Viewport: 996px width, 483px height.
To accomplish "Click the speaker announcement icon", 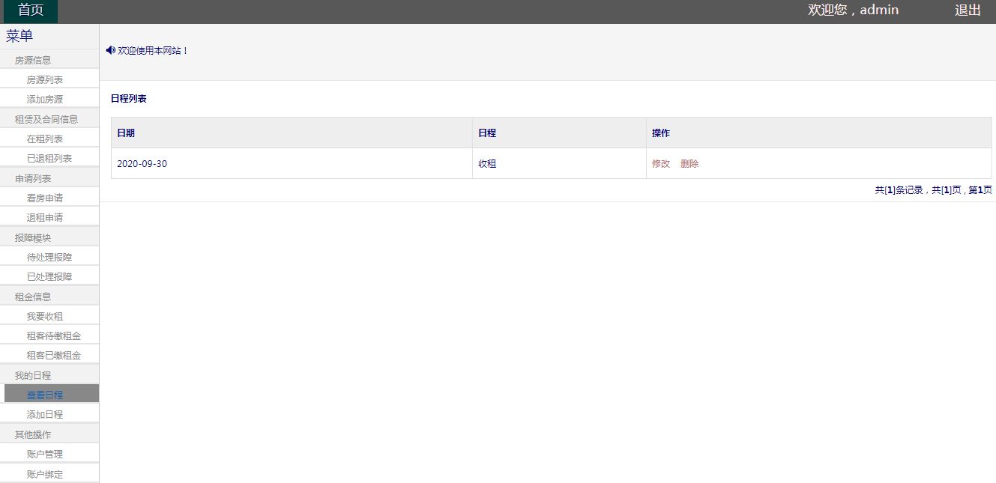I will click(x=110, y=50).
